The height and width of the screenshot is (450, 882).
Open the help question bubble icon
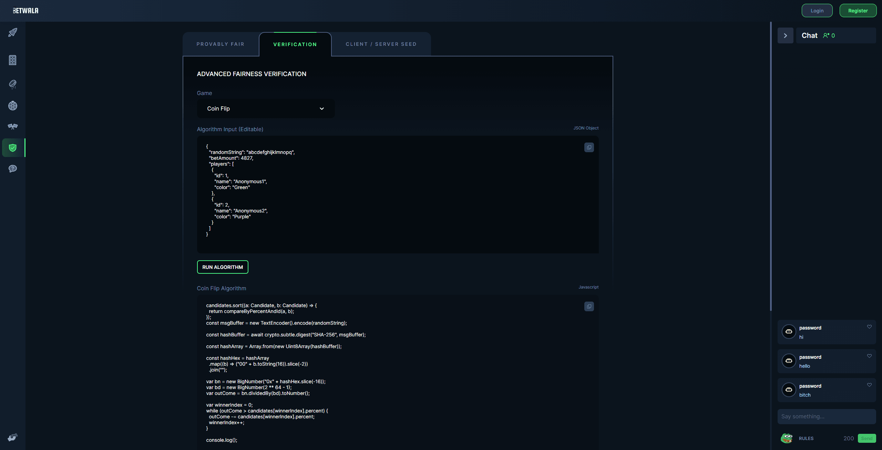[x=13, y=169]
